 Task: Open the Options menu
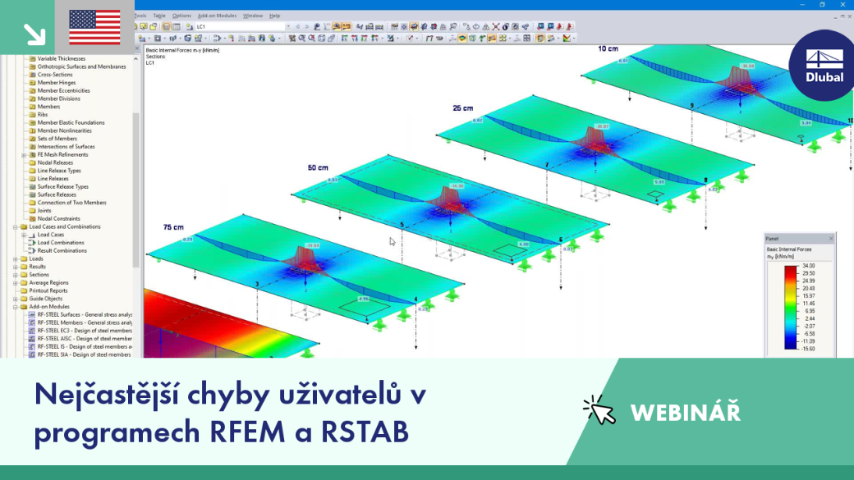pos(181,16)
